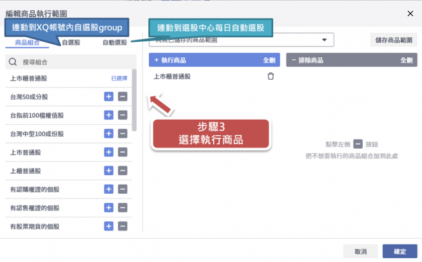The height and width of the screenshot is (262, 422).
Task: Switch to the 商品組合 tab
Action: point(30,43)
